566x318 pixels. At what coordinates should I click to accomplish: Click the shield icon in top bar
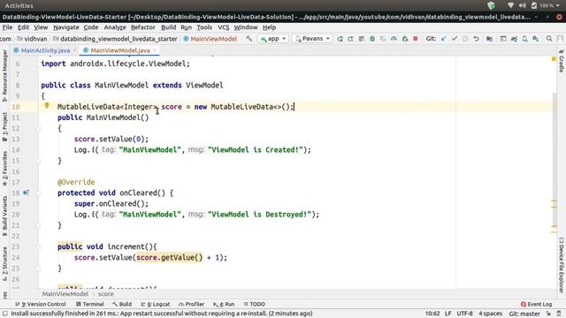tap(491, 5)
